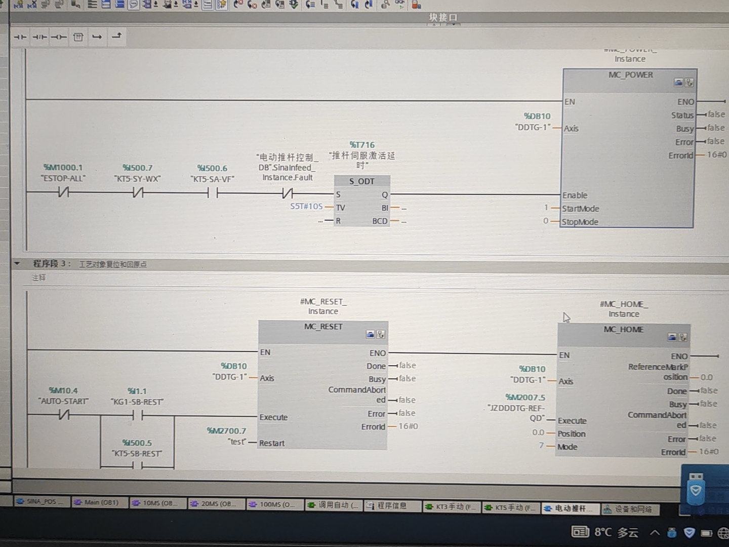
Task: Insert an empty box instruction
Action: 78,37
